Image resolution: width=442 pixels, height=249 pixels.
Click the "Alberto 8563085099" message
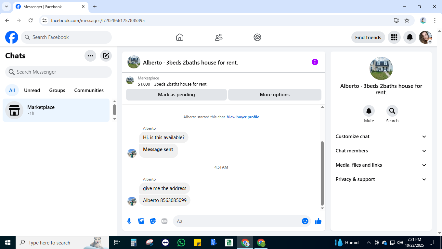tap(165, 200)
